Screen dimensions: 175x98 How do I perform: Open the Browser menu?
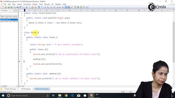pos(47,4)
